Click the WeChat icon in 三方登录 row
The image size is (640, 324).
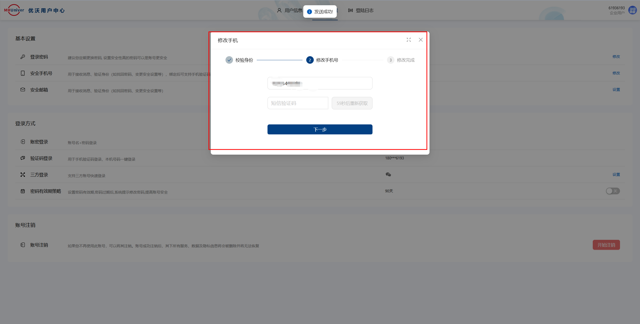pyautogui.click(x=388, y=174)
